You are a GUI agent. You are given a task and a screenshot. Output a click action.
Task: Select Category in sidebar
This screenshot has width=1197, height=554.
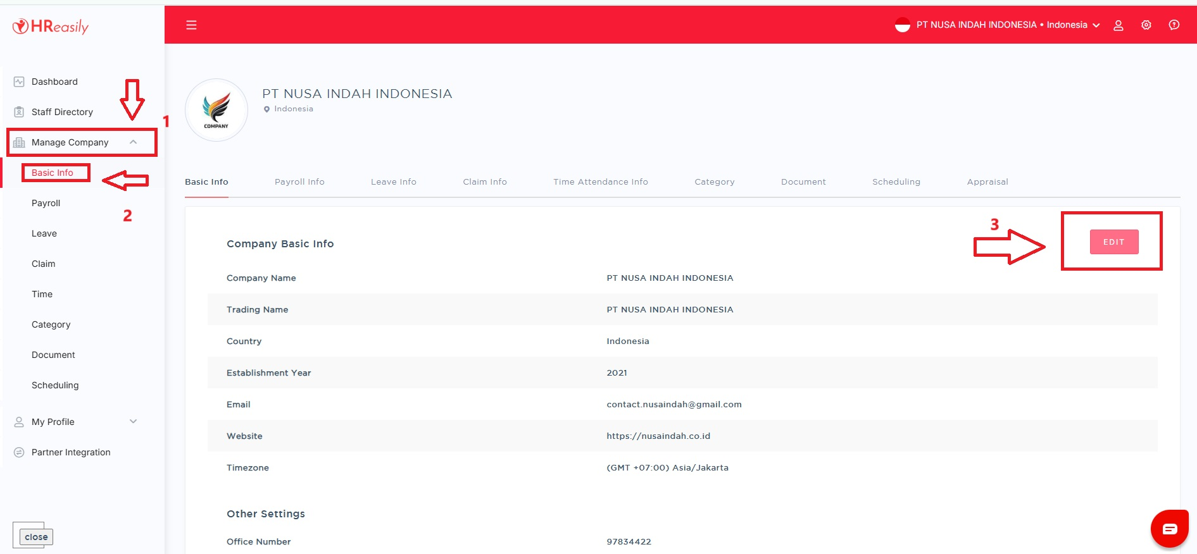click(x=51, y=324)
